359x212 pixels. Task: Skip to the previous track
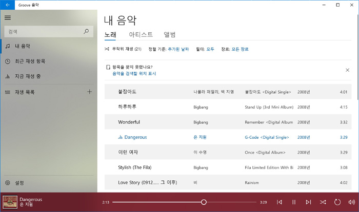pos(280,202)
